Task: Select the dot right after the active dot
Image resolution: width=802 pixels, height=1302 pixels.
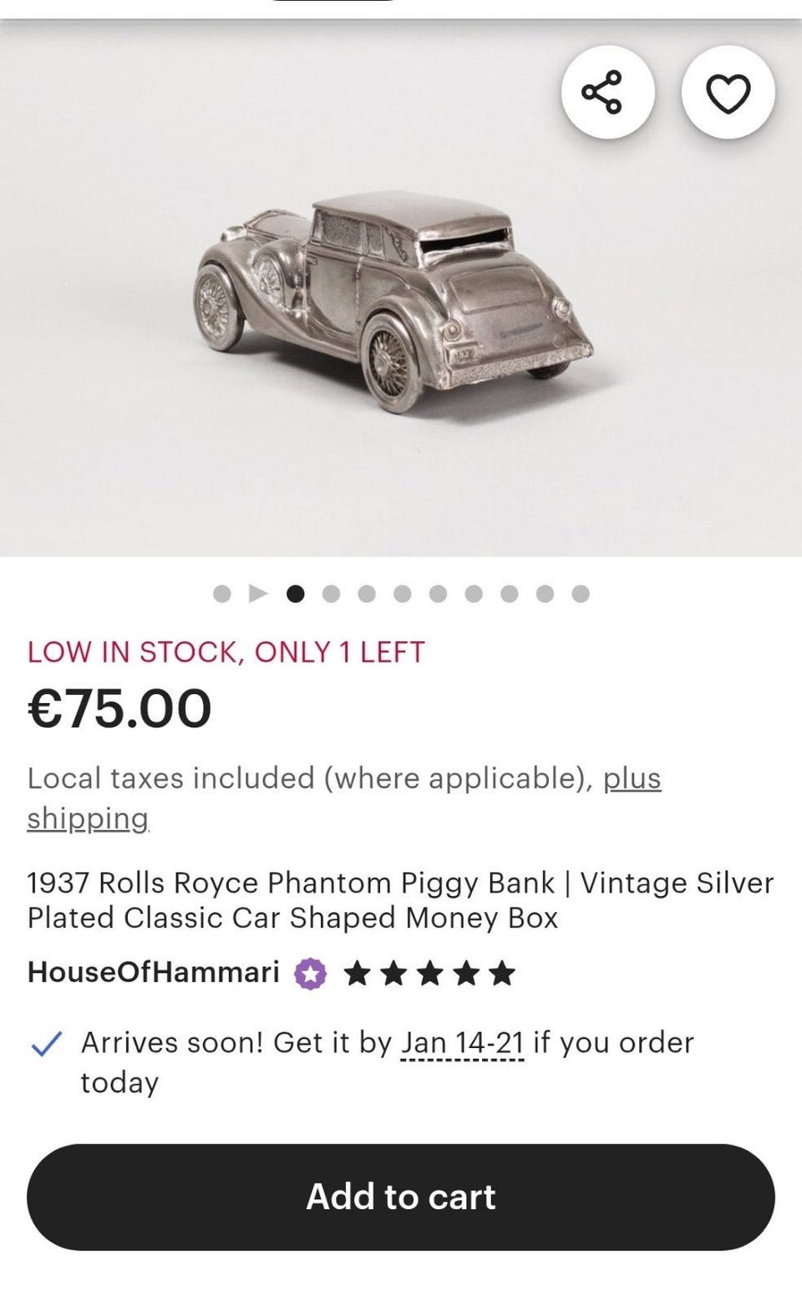Action: pyautogui.click(x=331, y=594)
